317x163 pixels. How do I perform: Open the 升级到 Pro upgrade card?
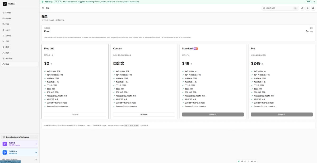(x=20, y=152)
